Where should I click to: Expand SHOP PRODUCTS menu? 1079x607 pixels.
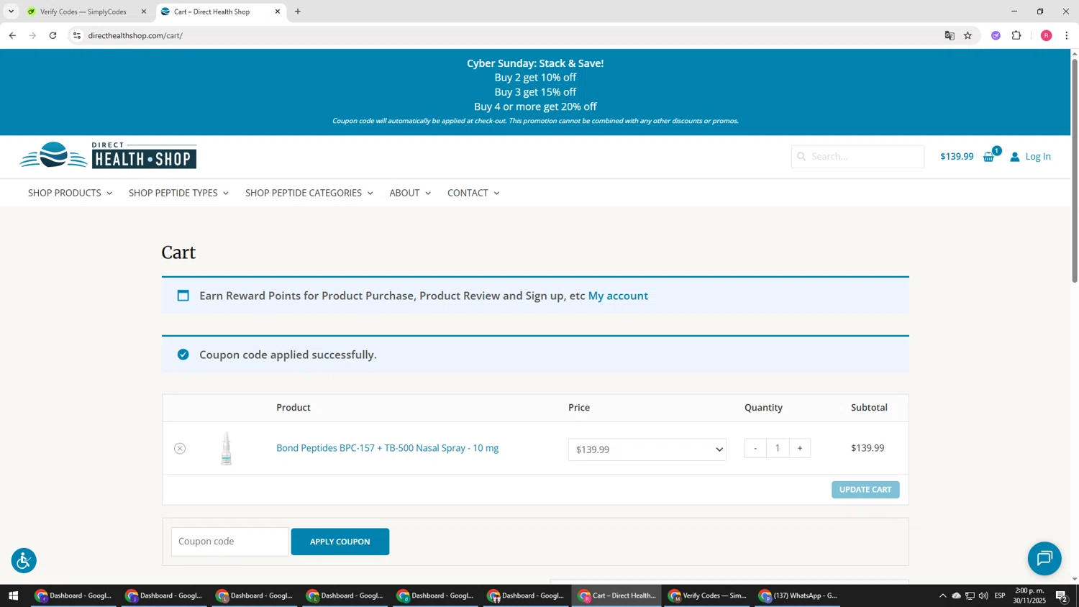(x=70, y=193)
